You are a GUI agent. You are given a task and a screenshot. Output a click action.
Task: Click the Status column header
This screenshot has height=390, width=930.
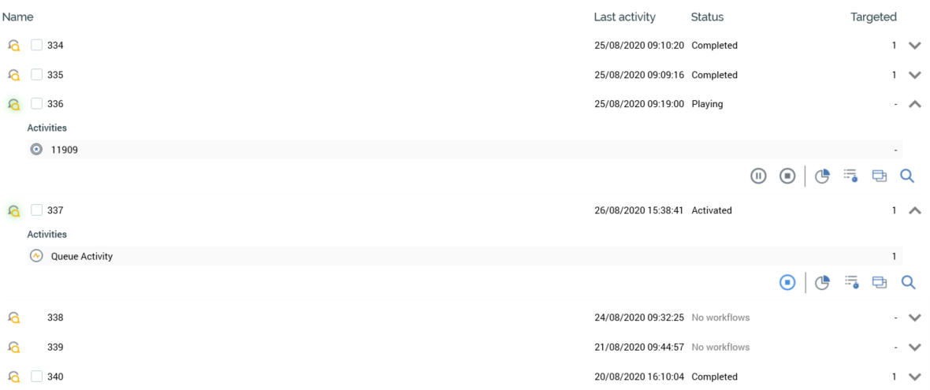707,17
